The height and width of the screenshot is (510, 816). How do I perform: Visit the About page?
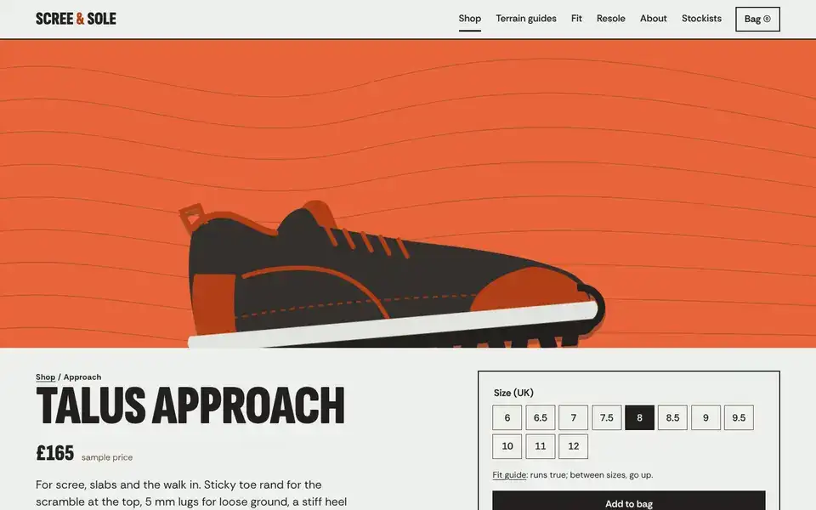pyautogui.click(x=653, y=19)
